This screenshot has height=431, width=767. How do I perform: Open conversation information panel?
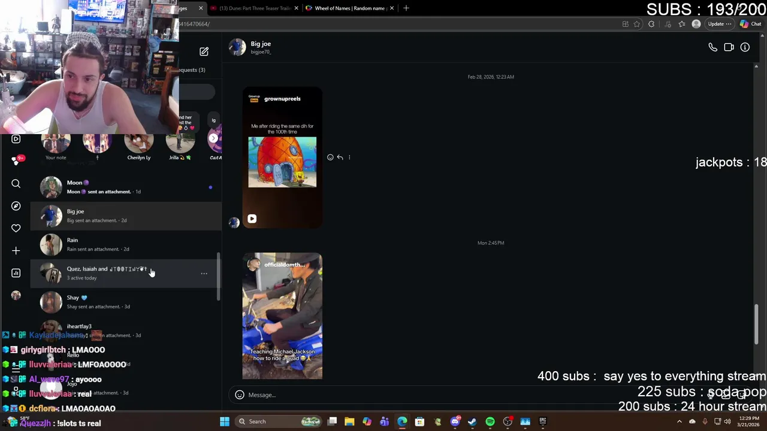click(745, 47)
